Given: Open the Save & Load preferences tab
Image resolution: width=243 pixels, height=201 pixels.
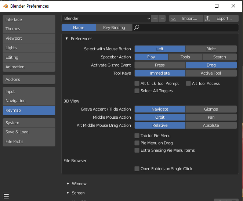Looking at the screenshot, I should pos(29,132).
